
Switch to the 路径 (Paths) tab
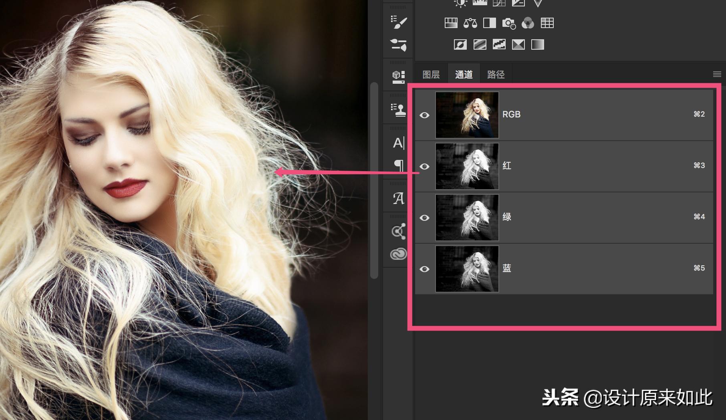(496, 75)
